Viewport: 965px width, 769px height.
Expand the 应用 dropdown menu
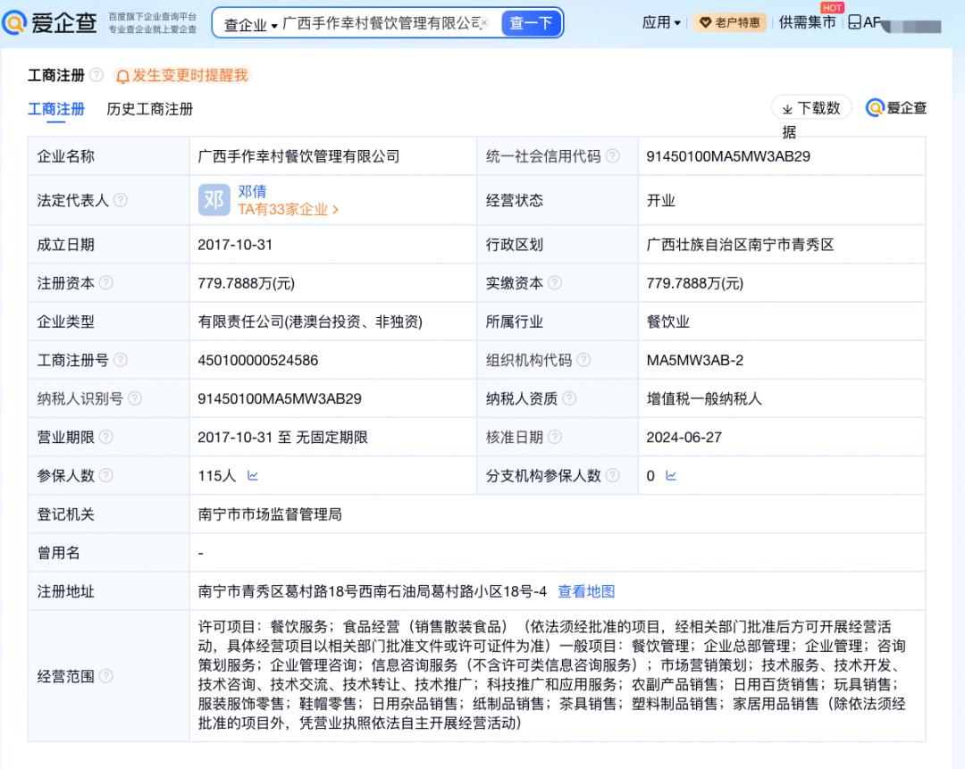pos(661,22)
